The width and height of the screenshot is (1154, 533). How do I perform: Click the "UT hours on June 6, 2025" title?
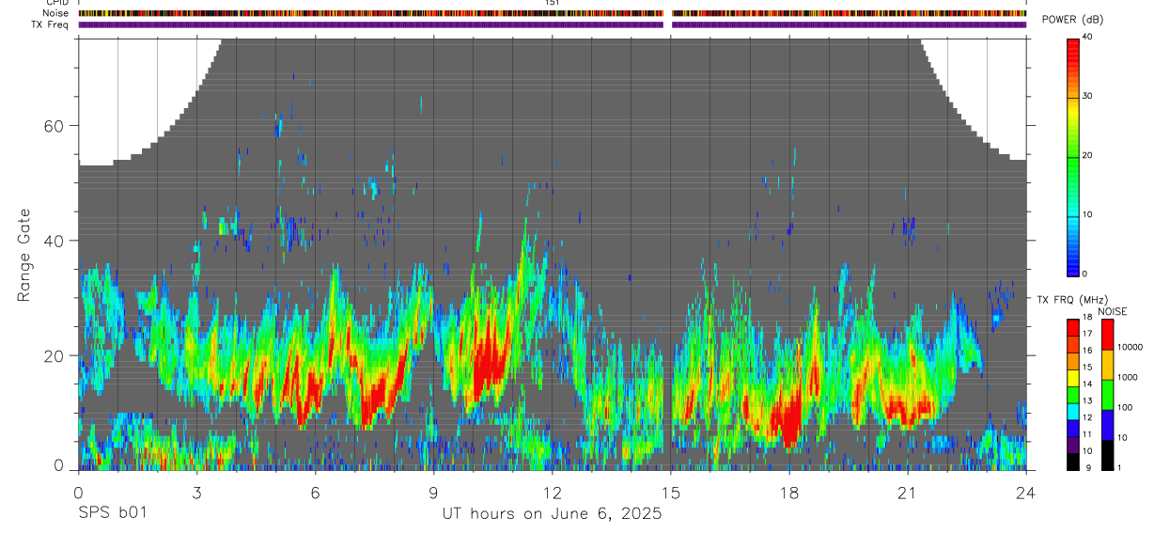(x=553, y=514)
